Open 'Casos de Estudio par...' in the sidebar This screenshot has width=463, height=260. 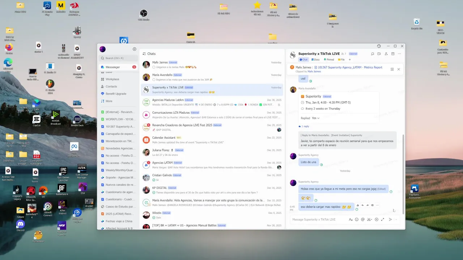pos(118,207)
